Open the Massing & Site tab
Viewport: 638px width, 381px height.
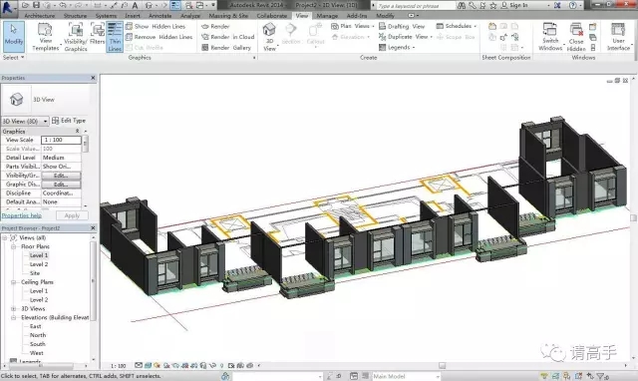(x=228, y=16)
